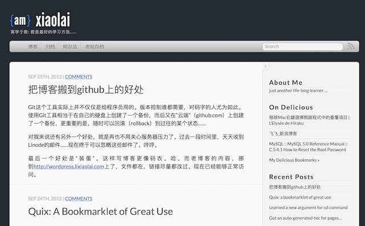
Task: Open Learned a new argument for cd command
Action: pyautogui.click(x=308, y=207)
